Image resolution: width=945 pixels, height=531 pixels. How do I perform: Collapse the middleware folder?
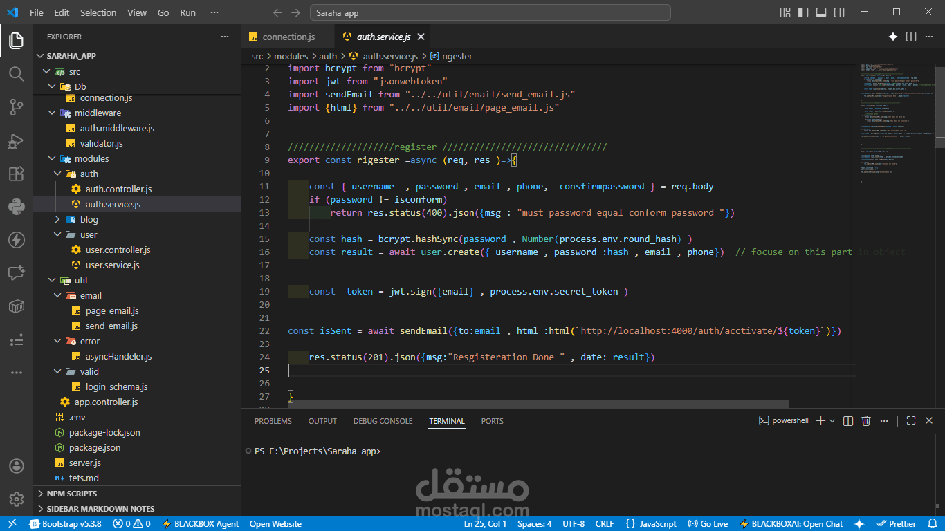[x=137, y=113]
